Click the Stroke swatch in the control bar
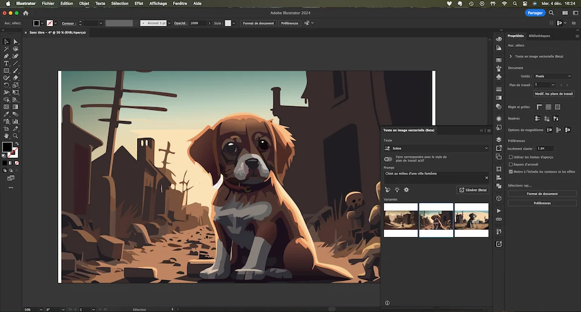This screenshot has width=581, height=312. click(x=50, y=23)
